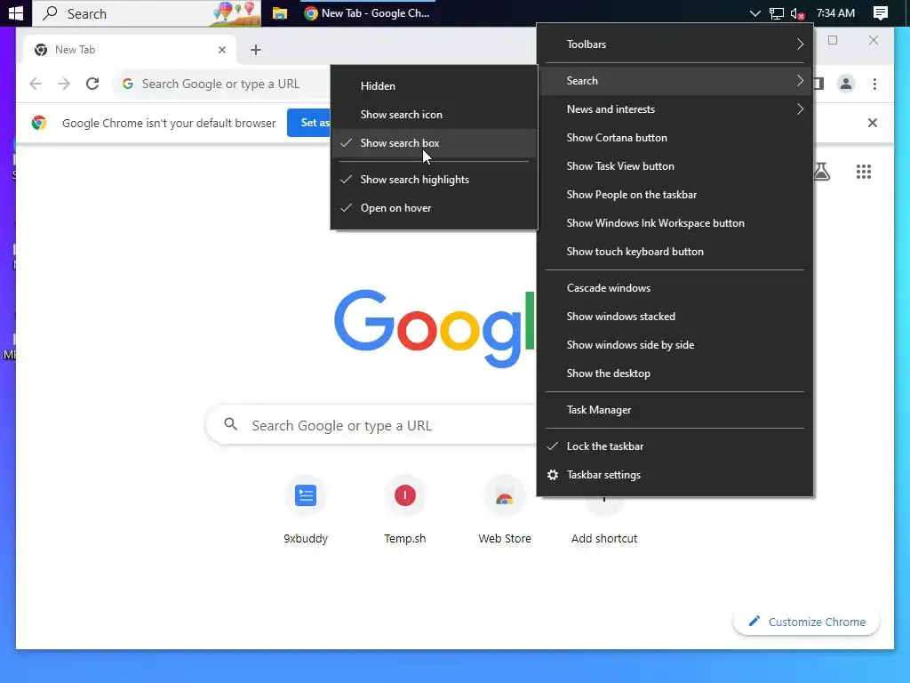Open the Windows Start menu button

16,12
